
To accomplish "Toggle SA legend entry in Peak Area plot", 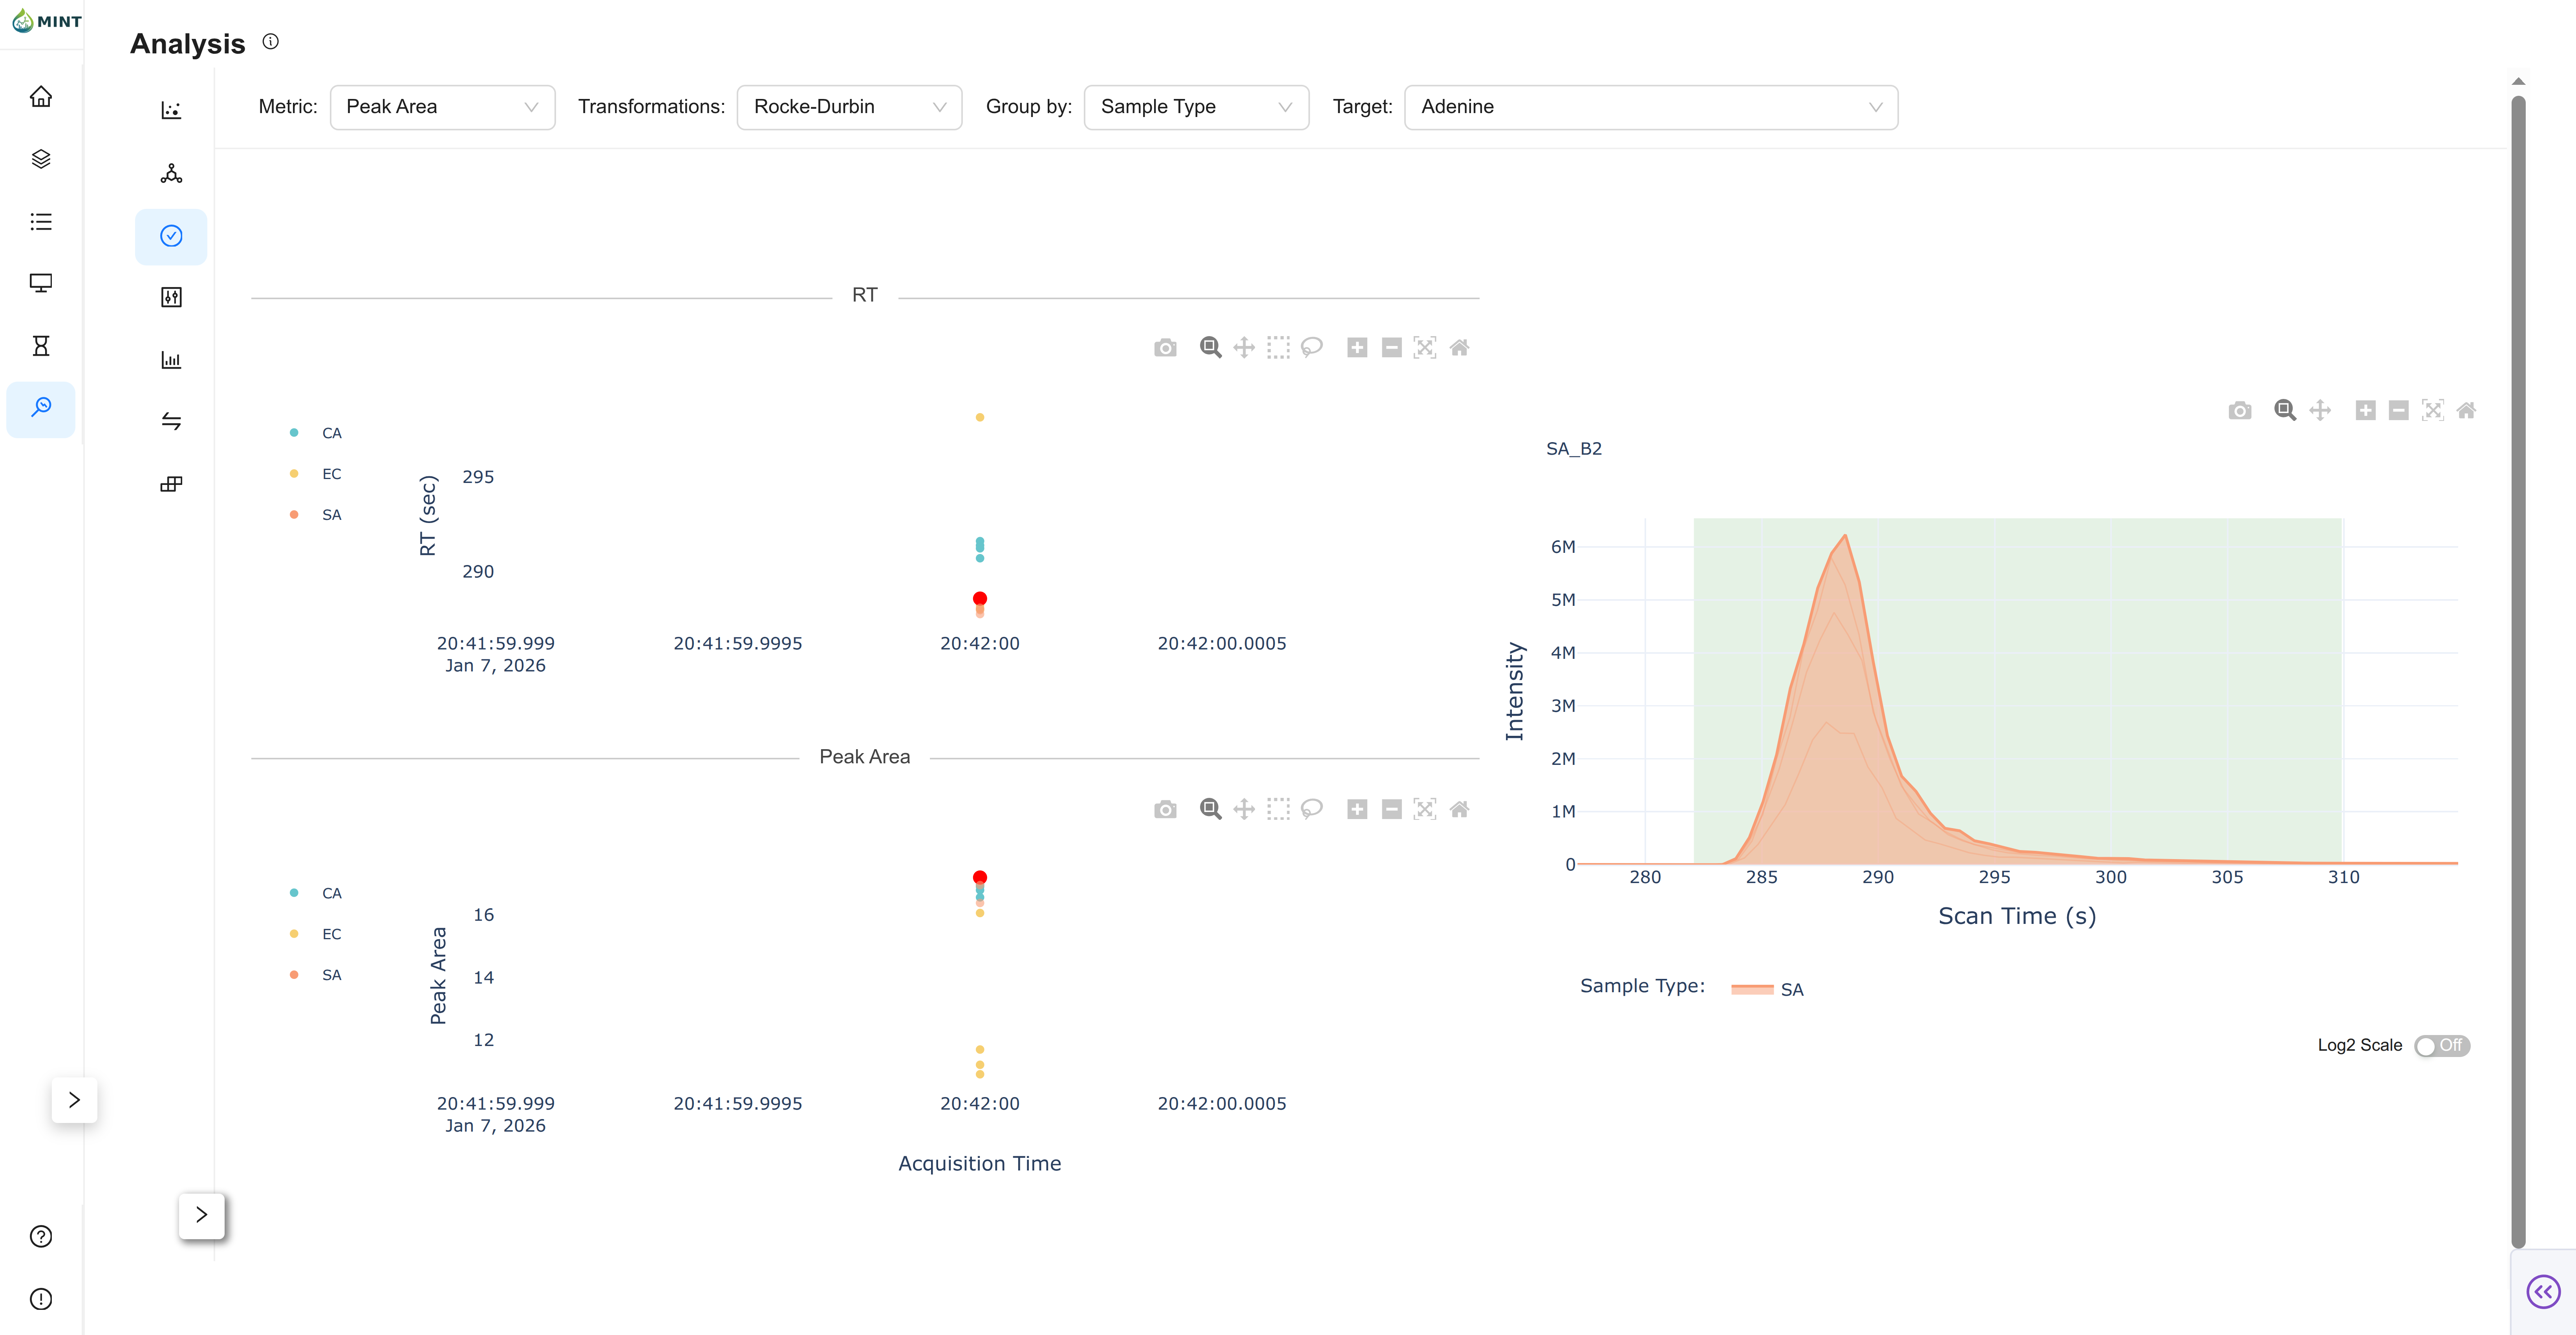I will [331, 975].
